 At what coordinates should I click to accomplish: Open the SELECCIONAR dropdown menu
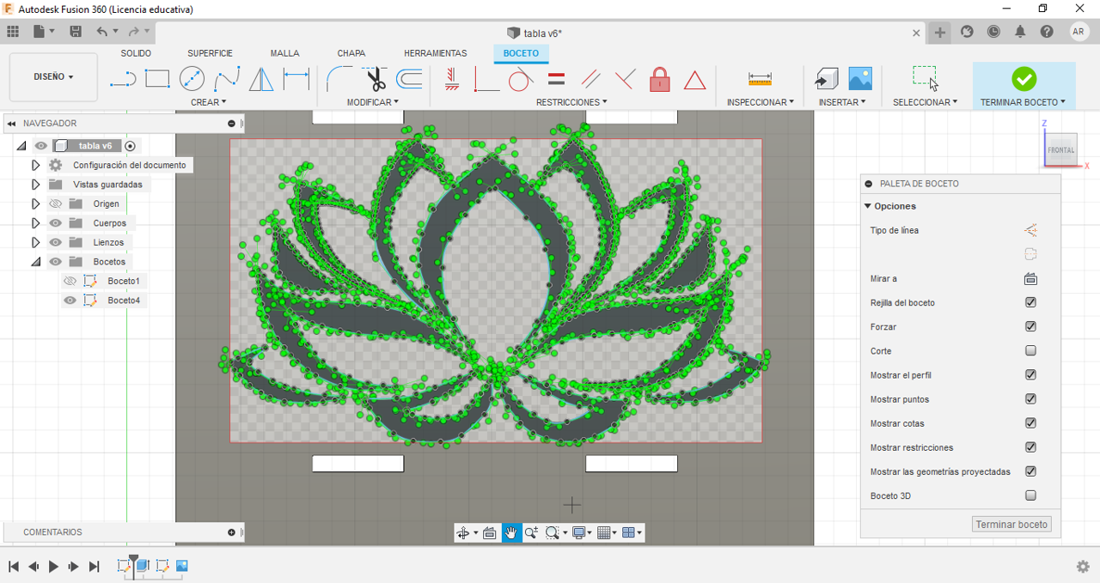pos(925,102)
